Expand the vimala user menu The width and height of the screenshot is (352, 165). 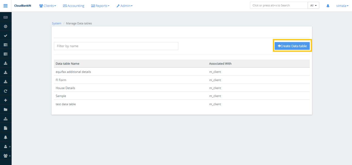coord(342,6)
